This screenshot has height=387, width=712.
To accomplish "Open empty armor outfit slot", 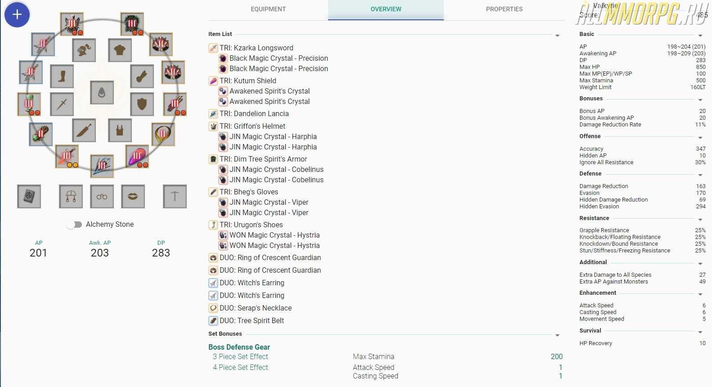I will 120,50.
